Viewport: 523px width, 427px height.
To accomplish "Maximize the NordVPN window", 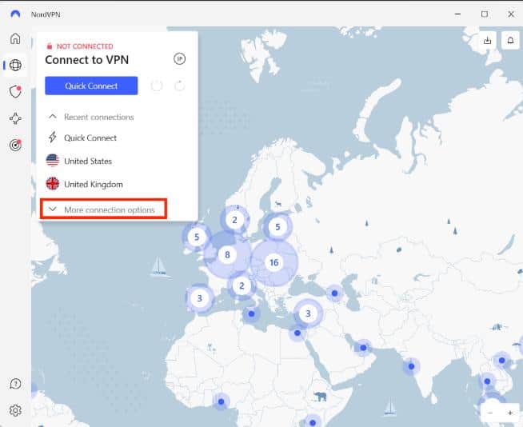I will pos(485,14).
